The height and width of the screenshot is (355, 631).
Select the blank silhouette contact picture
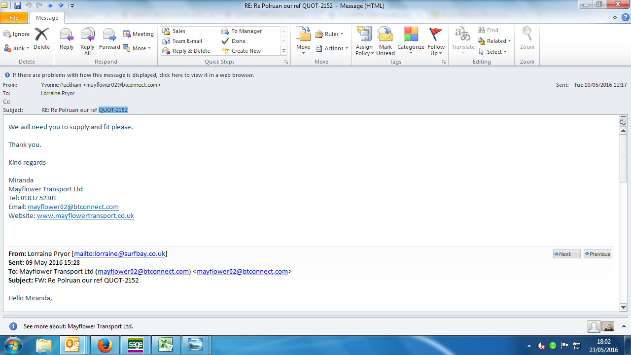point(594,326)
